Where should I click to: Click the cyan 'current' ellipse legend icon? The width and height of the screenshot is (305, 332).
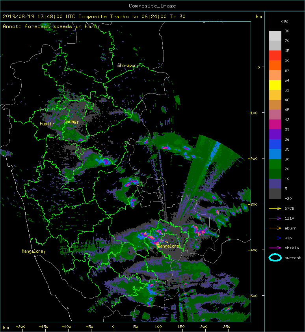(275, 257)
